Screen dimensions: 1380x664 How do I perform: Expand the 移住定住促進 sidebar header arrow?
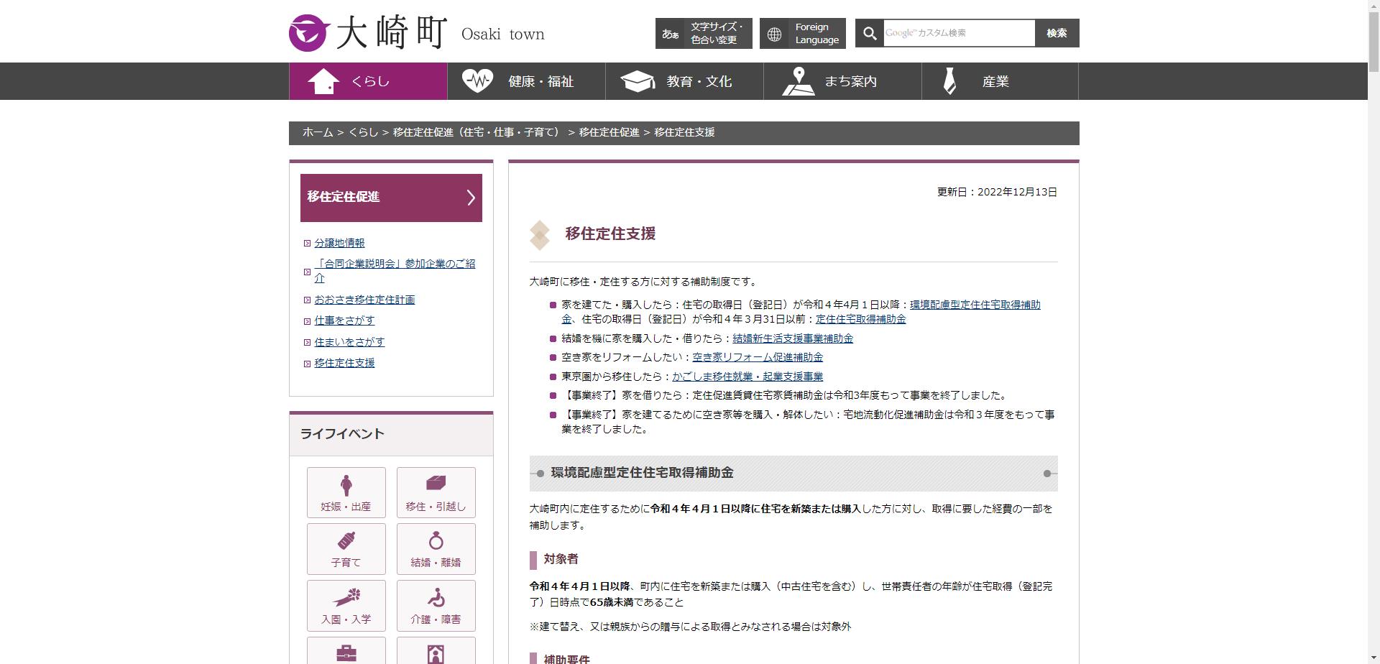tap(471, 198)
